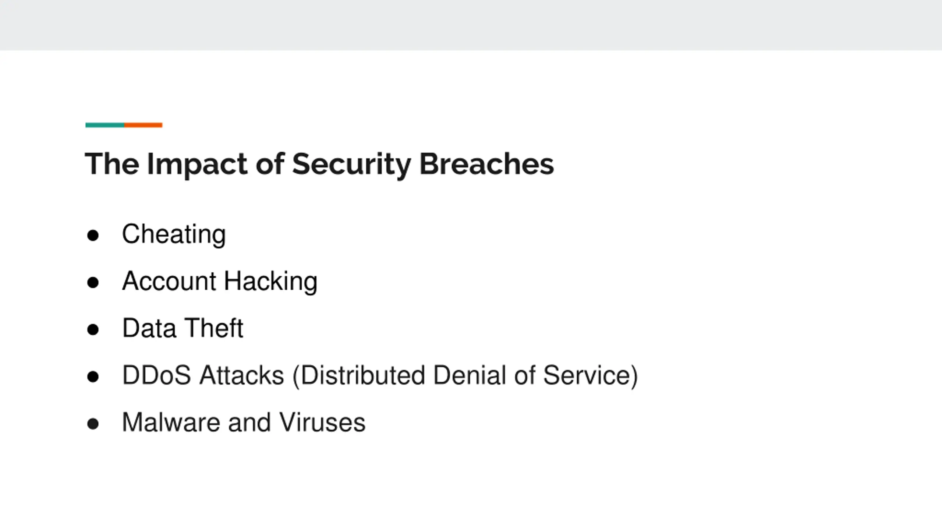This screenshot has width=942, height=530.
Task: Click the word "Security" in the title
Action: (351, 164)
